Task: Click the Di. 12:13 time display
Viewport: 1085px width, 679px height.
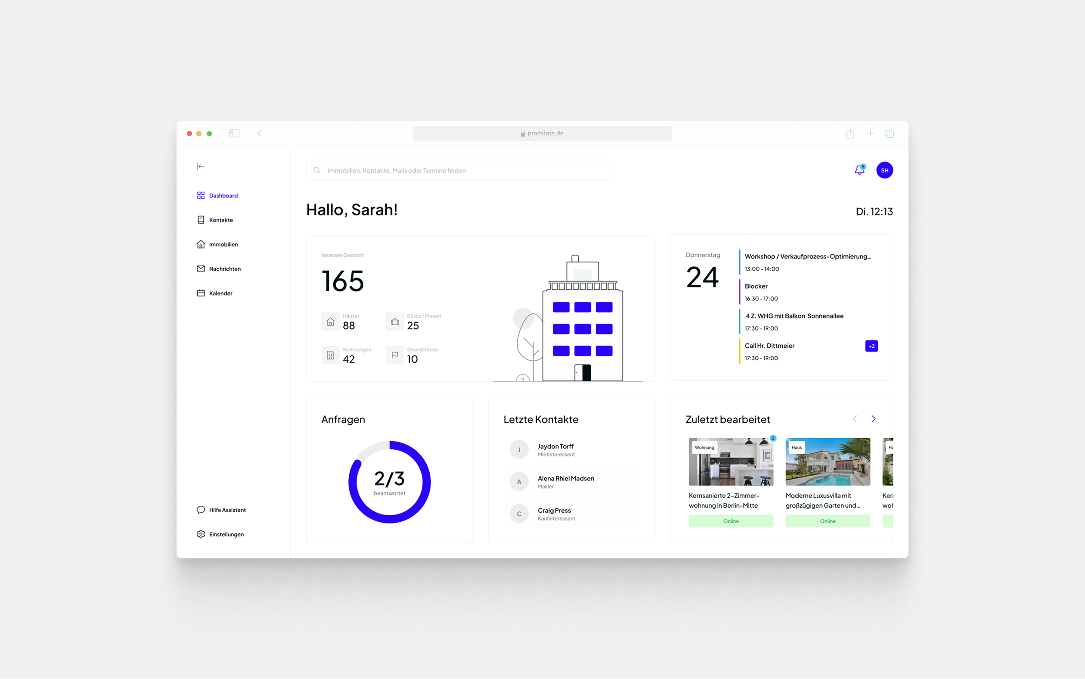Action: [874, 212]
